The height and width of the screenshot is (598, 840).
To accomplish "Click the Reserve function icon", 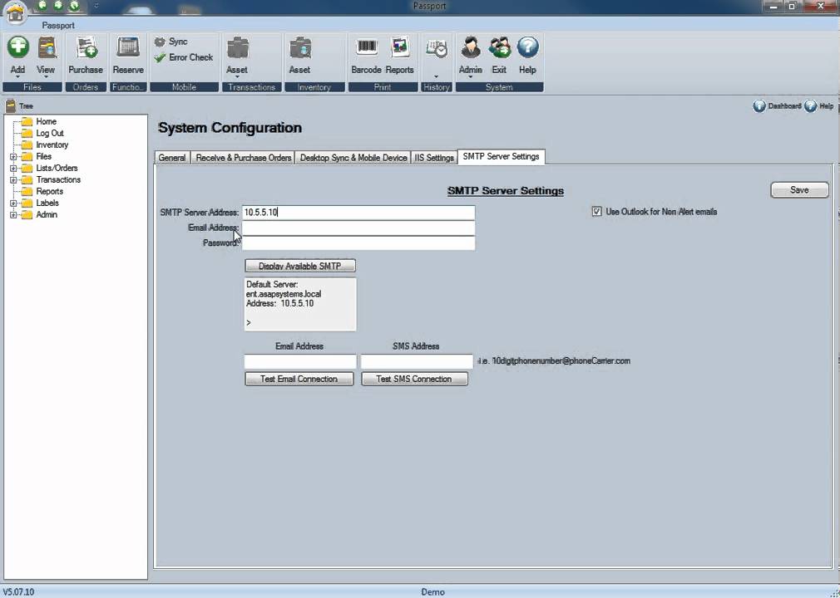I will pyautogui.click(x=128, y=48).
